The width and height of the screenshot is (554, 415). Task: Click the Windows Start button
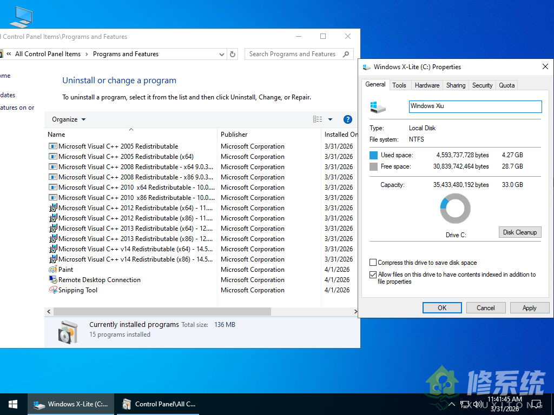click(12, 404)
